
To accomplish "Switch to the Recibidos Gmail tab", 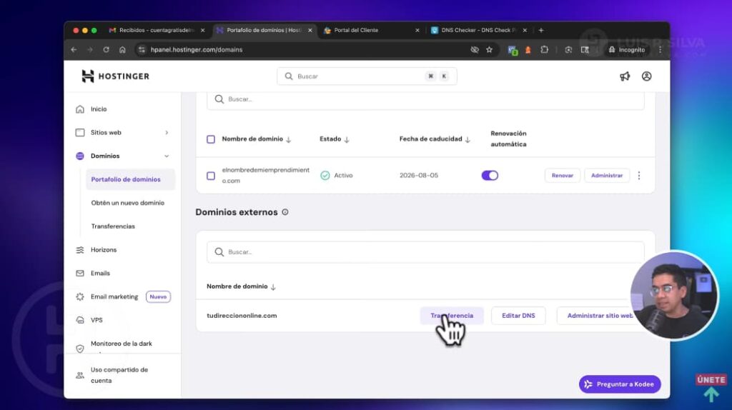I will 157,30.
